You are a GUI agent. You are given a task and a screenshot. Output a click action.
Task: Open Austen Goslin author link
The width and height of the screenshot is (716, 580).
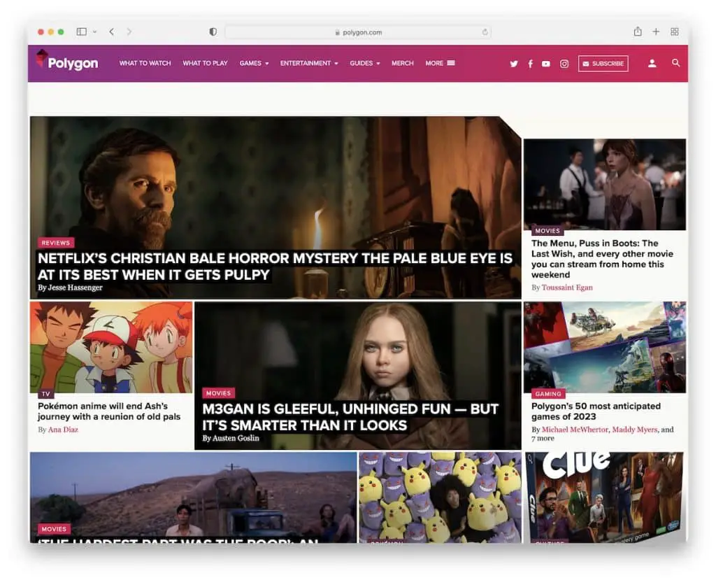tap(236, 438)
